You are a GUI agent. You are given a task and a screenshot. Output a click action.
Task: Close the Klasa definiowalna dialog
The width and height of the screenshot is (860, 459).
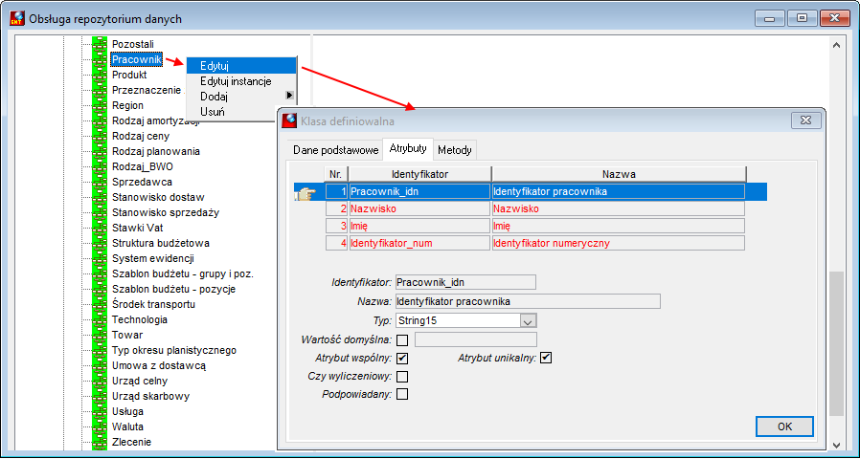[805, 120]
